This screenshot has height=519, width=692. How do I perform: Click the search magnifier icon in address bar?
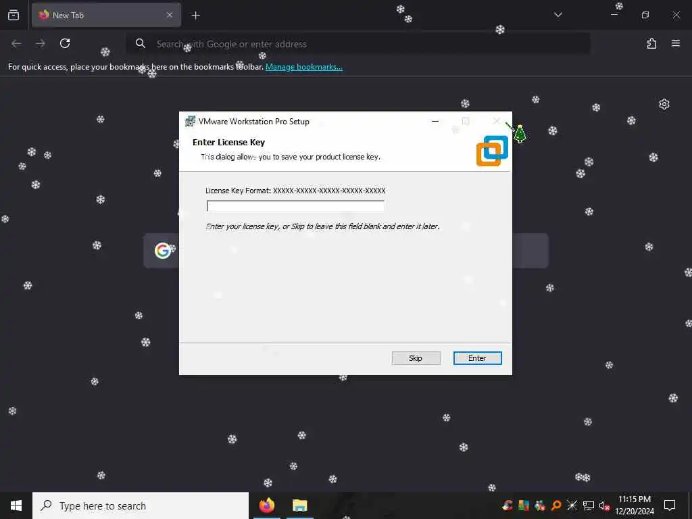coord(141,43)
